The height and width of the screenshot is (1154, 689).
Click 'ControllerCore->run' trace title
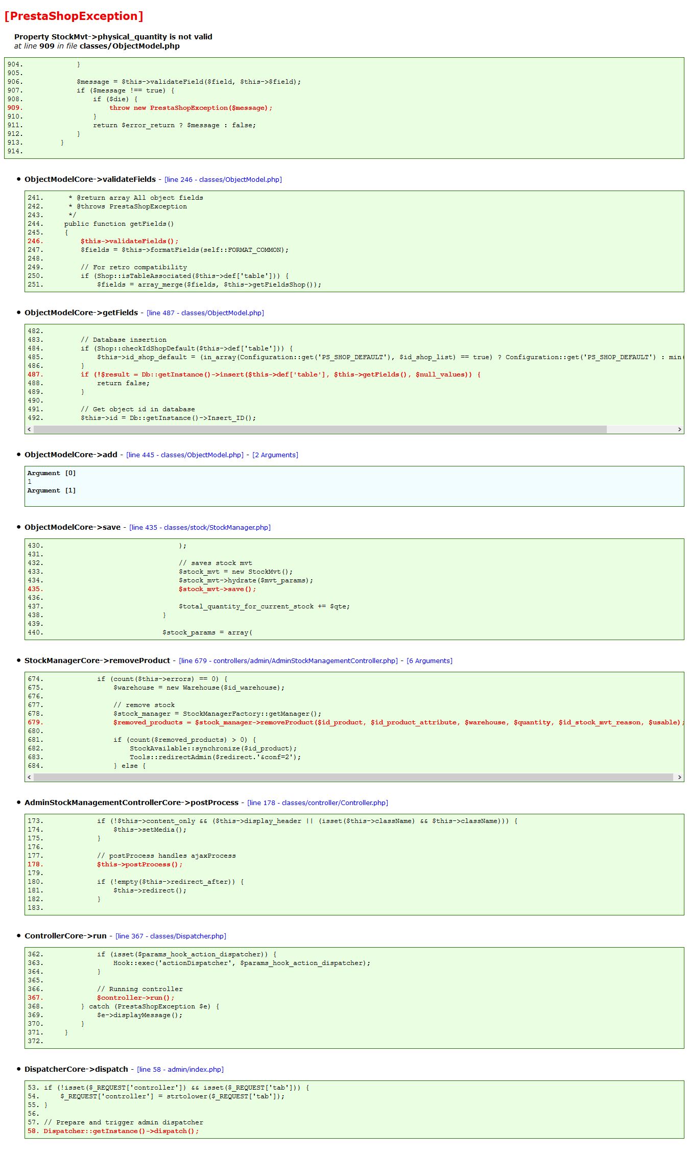click(x=65, y=936)
